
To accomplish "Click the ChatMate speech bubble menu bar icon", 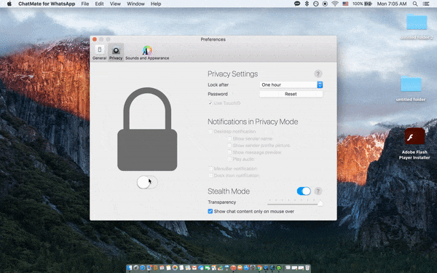I will tap(297, 4).
